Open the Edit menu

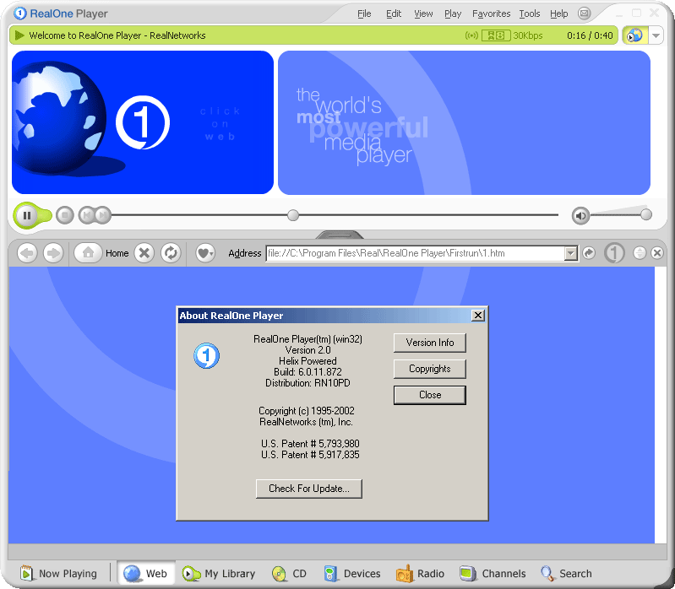click(394, 14)
